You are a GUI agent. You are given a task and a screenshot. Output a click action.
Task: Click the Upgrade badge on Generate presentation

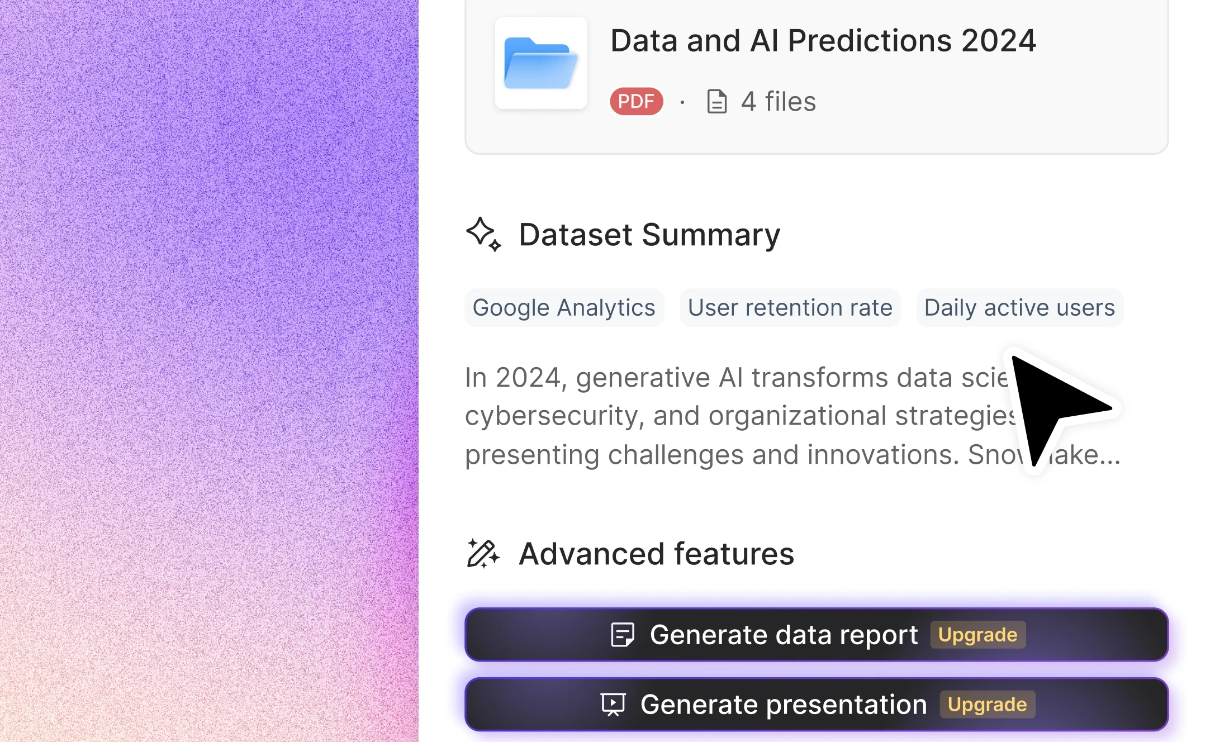tap(987, 705)
